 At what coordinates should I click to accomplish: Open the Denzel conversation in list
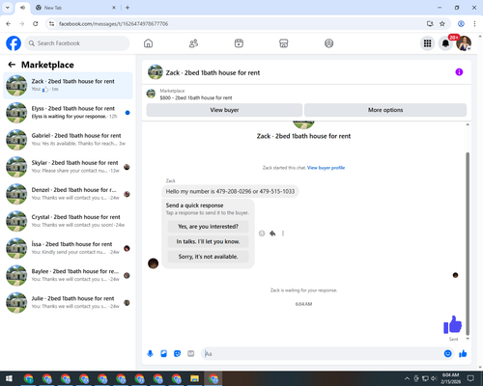click(68, 194)
